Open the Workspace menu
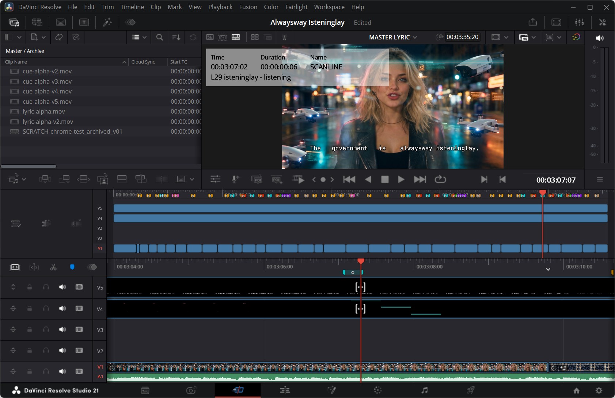Image resolution: width=615 pixels, height=398 pixels. (x=329, y=7)
